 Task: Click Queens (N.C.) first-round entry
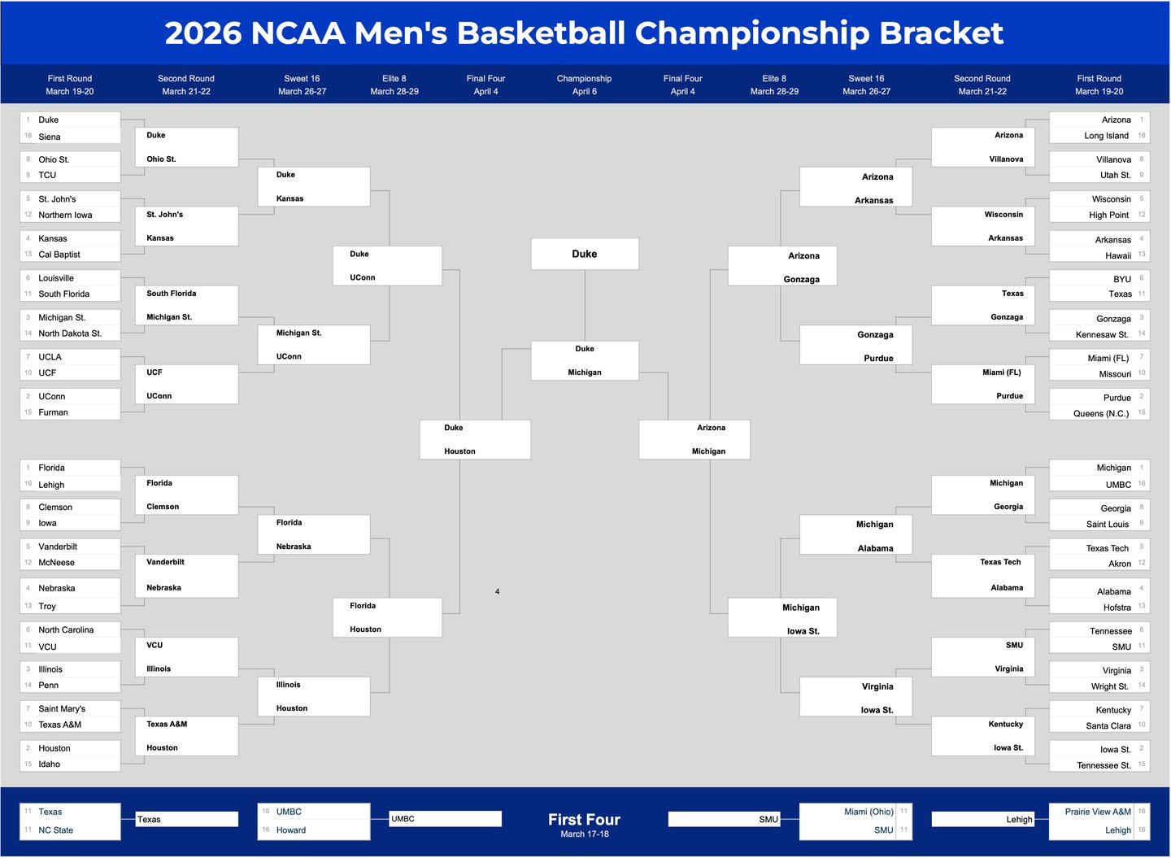click(1101, 413)
